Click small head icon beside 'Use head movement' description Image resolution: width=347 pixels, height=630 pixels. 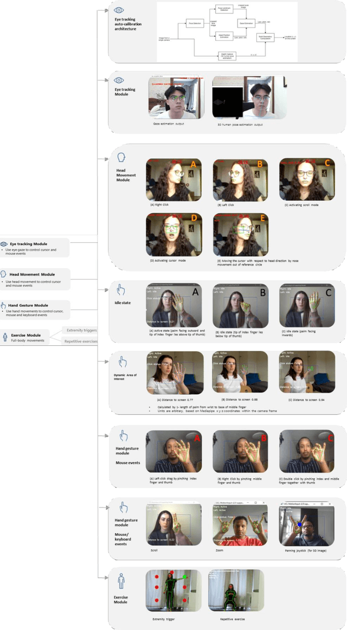tap(4, 274)
